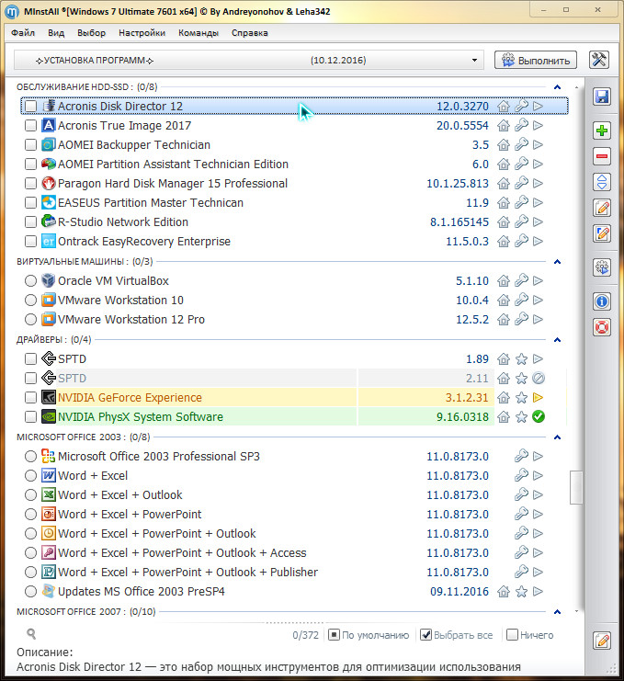This screenshot has height=681, width=624.
Task: Click the sidebar gear settings icon
Action: pos(602,267)
